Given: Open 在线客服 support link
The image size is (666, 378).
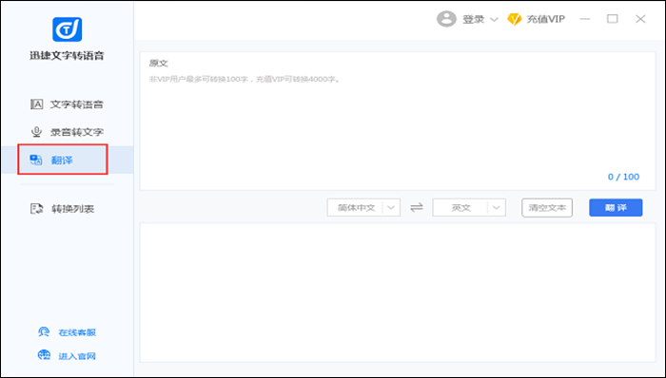Looking at the screenshot, I should [x=77, y=332].
